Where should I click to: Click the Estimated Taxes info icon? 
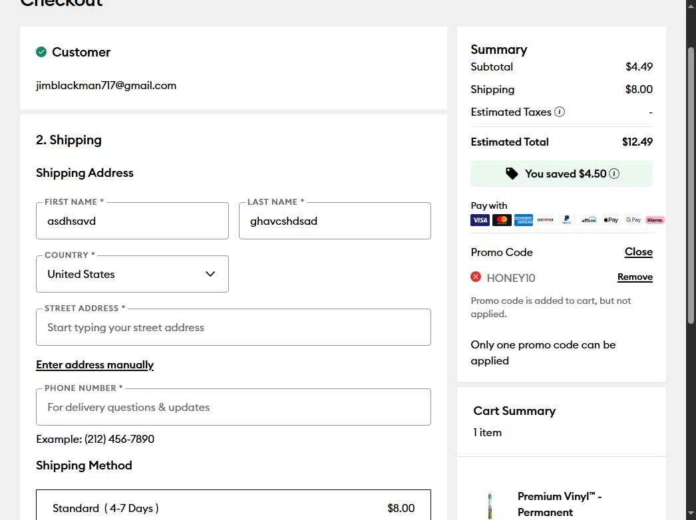pos(560,112)
